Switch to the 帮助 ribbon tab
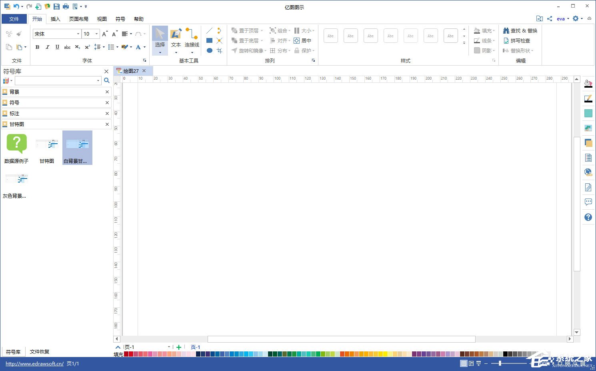 138,19
